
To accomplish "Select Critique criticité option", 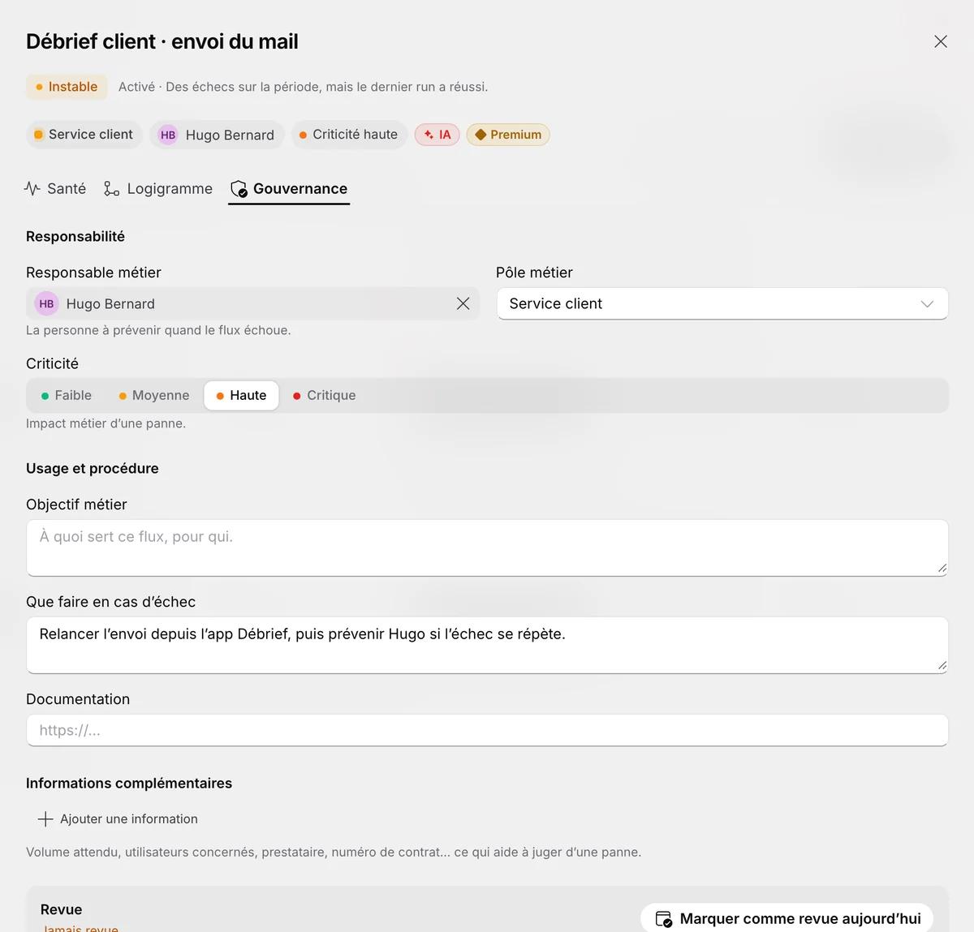I will click(x=324, y=395).
